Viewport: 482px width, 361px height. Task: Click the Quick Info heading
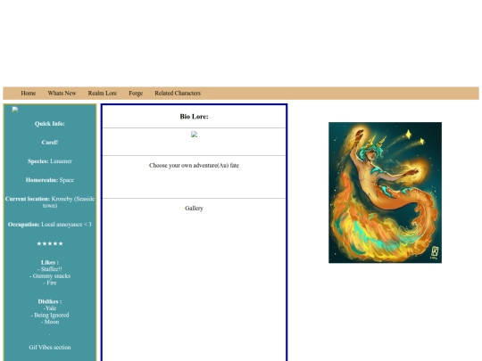tap(49, 123)
